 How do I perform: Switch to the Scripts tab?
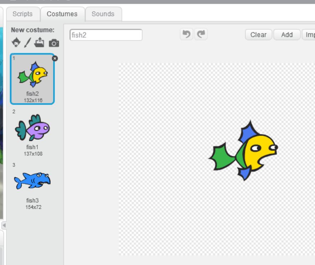coord(22,14)
